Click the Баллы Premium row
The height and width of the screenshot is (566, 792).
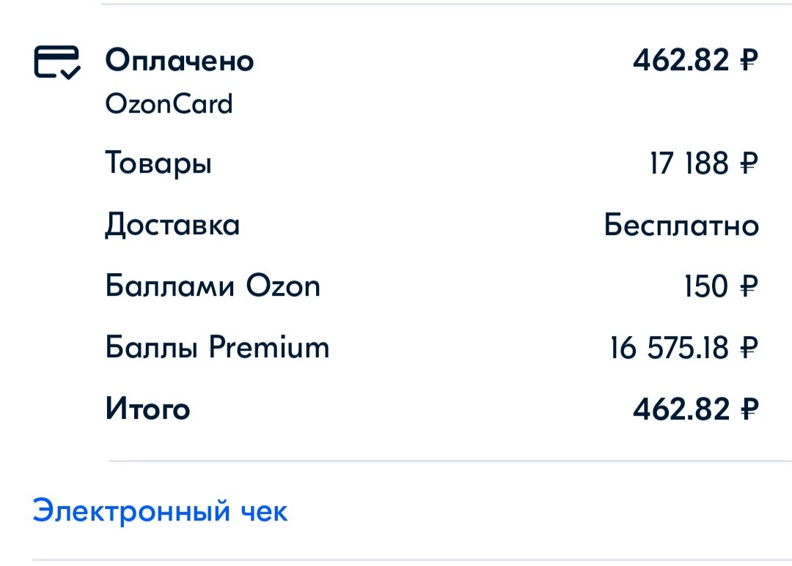pyautogui.click(x=218, y=347)
